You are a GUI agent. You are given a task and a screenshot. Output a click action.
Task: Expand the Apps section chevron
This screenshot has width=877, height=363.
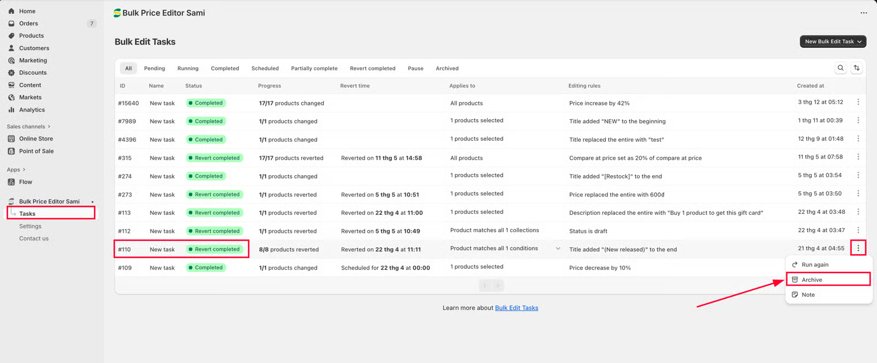pos(24,170)
